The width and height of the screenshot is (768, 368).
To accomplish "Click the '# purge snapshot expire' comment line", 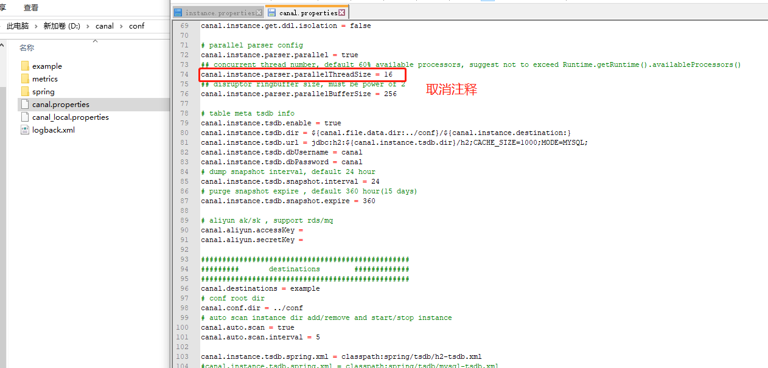I will tap(309, 191).
